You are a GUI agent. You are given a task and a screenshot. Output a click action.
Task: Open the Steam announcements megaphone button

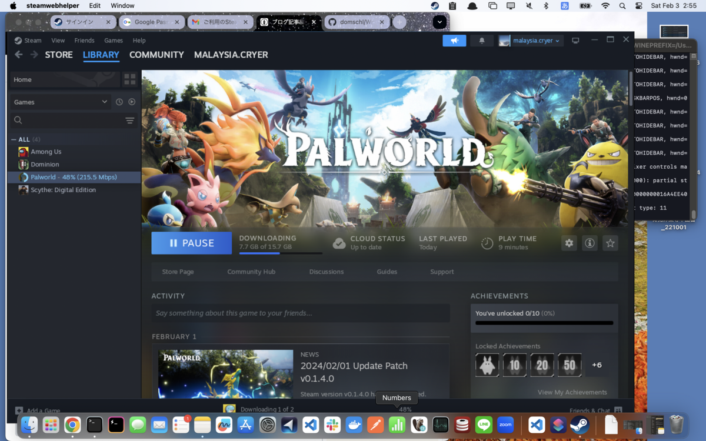pyautogui.click(x=454, y=41)
